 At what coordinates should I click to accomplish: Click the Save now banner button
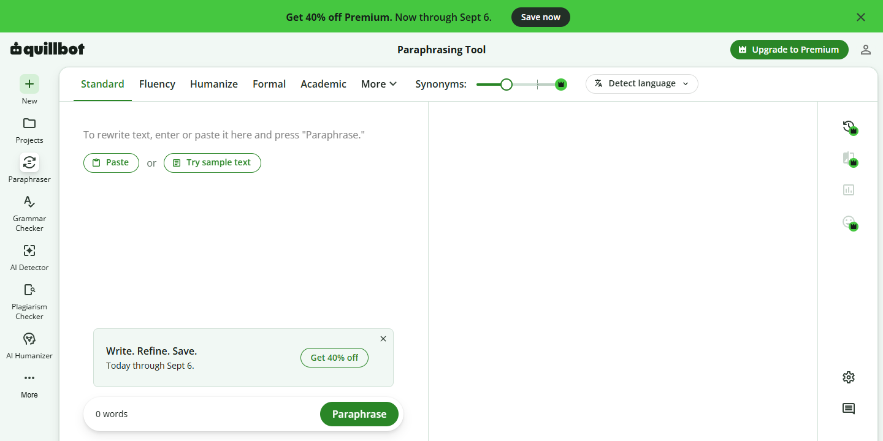pos(541,17)
